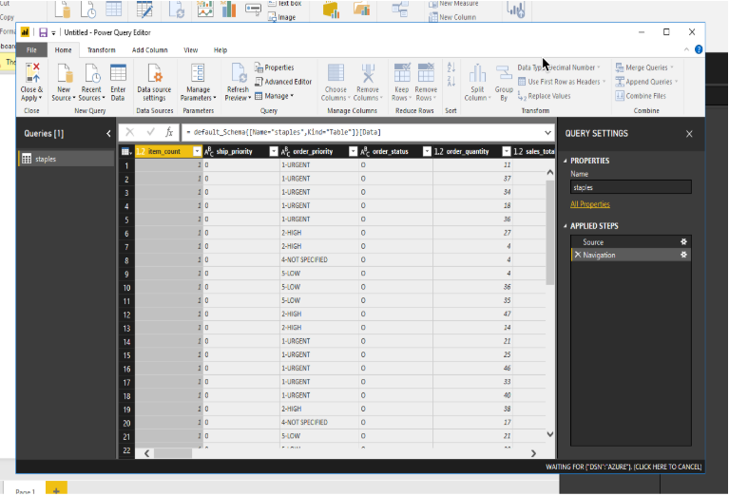Image resolution: width=729 pixels, height=496 pixels.
Task: Click the horizontal scrollbar right arrow
Action: click(x=533, y=453)
